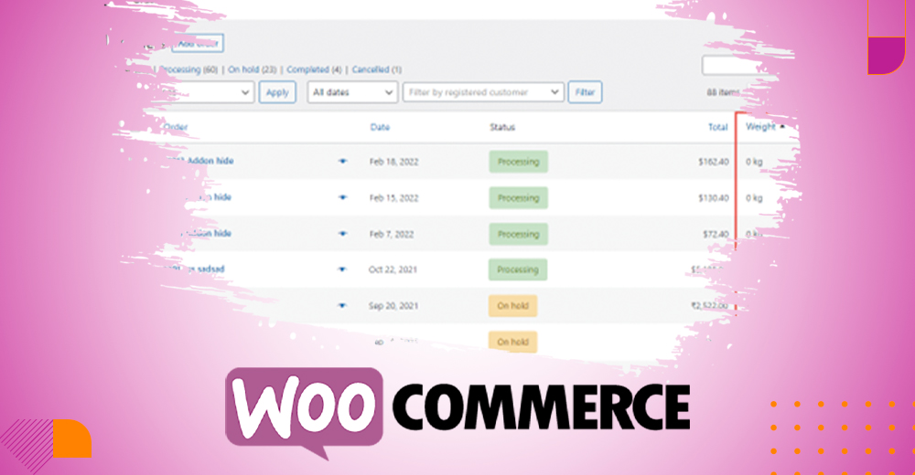Preview the Sep 20, 2021 order via eye icon
This screenshot has height=475, width=915.
click(342, 305)
